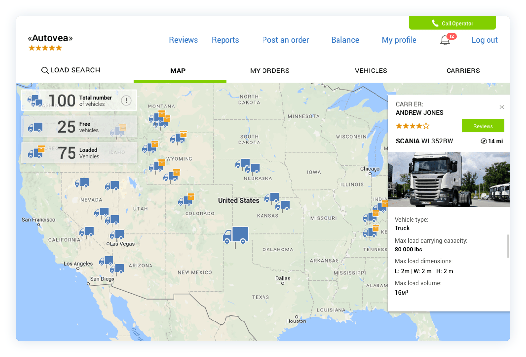Select the truck marker left of Nevada label

[x=81, y=183]
